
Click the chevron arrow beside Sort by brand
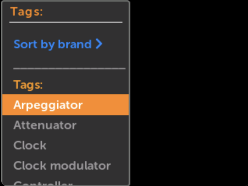pyautogui.click(x=99, y=44)
